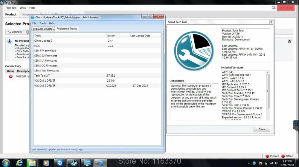Show hidden tray icons arrow
299x167 pixels.
[249, 163]
